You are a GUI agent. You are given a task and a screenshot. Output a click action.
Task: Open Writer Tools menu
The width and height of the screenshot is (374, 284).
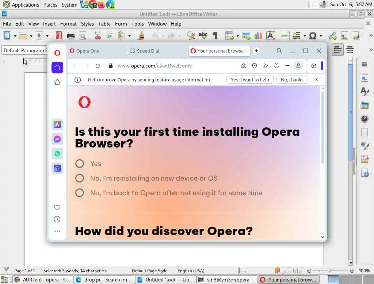point(138,24)
